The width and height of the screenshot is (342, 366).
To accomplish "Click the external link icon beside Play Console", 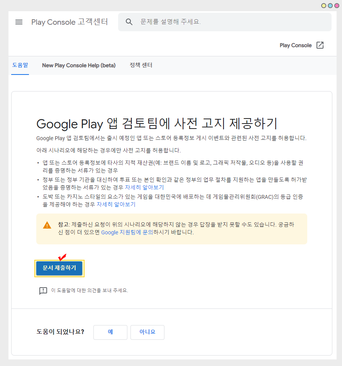I will tap(320, 45).
